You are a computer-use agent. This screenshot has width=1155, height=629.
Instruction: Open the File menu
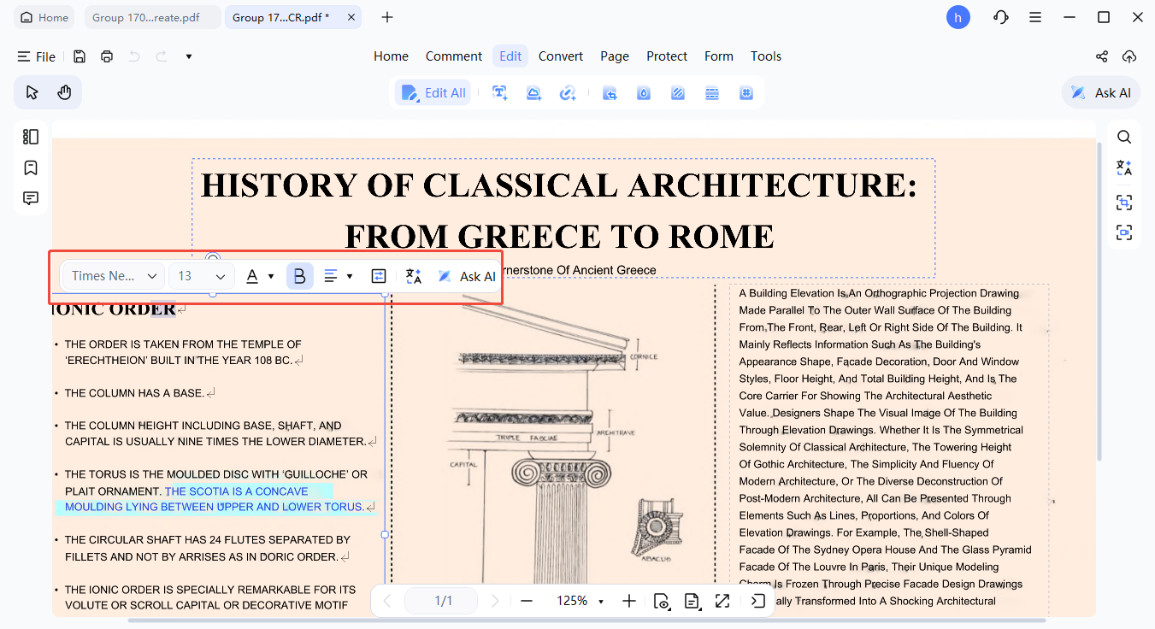click(37, 56)
